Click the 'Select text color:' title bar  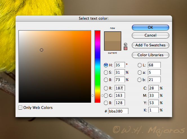[93, 19]
